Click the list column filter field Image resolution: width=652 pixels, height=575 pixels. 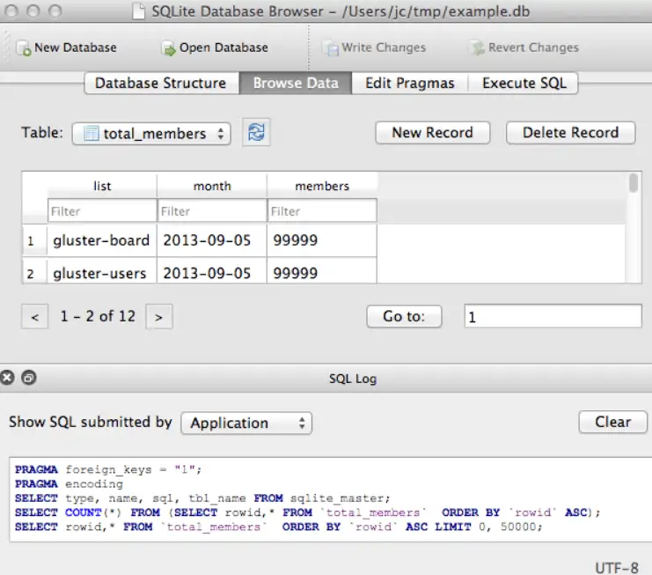click(102, 211)
